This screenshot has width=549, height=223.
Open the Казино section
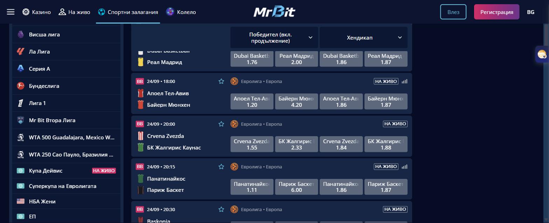(36, 12)
